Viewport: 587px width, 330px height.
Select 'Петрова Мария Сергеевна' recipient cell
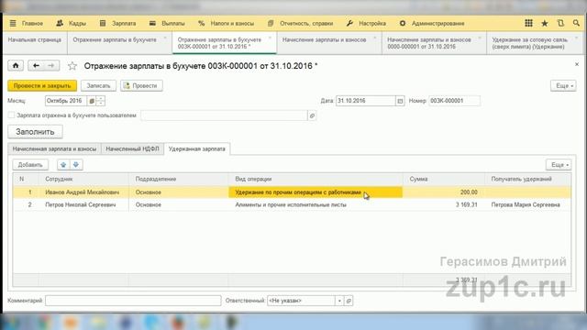(x=528, y=204)
